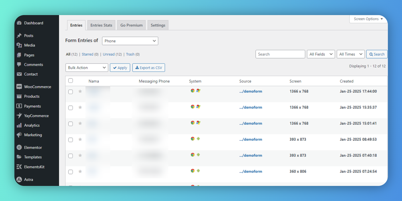Screen dimensions: 402x201
Task: Click the Contact envelope icon
Action: pyautogui.click(x=19, y=74)
